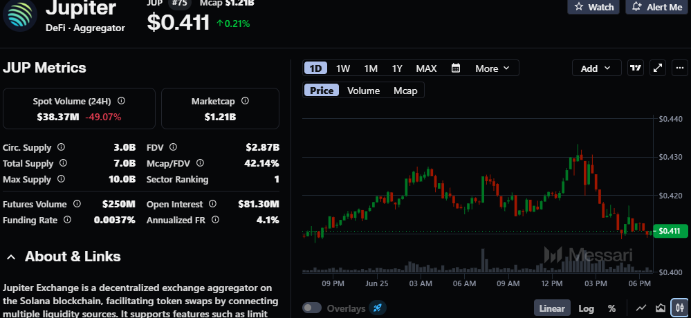Show info for Mcap/FDV
Viewport: 691px width, 318px height.
(x=200, y=163)
